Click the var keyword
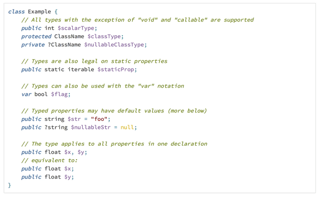This screenshot has width=320, height=199. coord(26,94)
